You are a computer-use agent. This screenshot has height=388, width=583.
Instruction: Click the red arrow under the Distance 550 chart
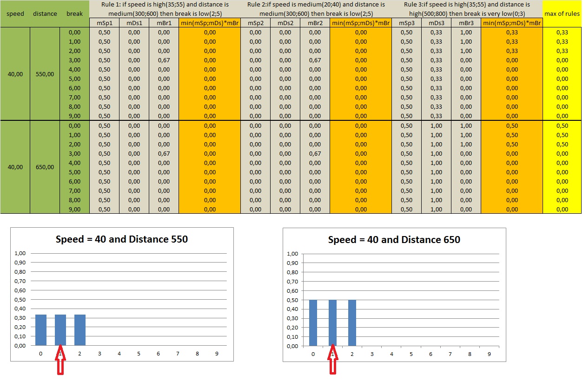[x=60, y=362]
